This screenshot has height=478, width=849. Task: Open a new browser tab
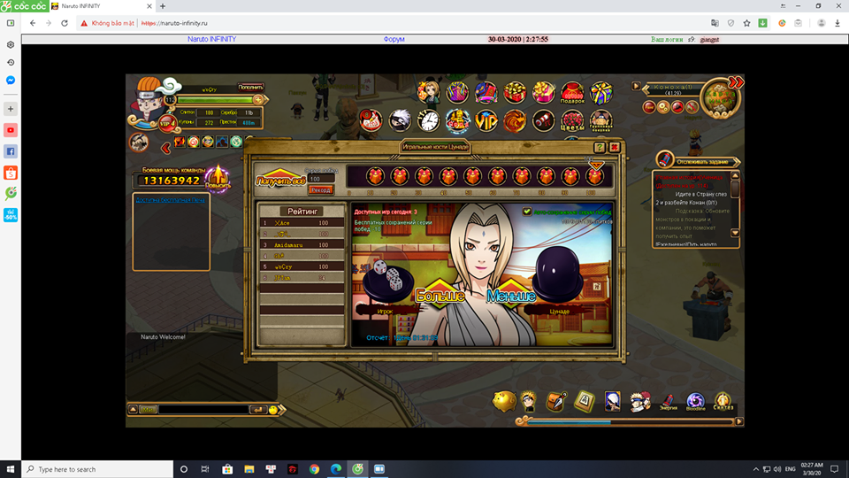click(x=163, y=6)
